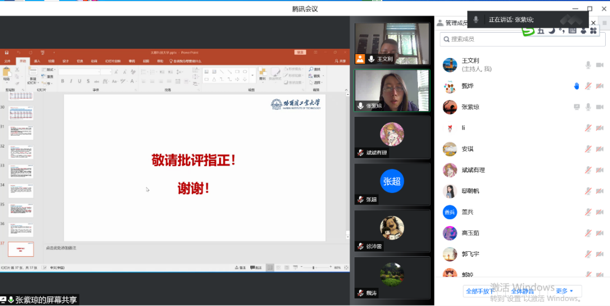Collapse the PowerPoint ribbon with the chevron
610x306 pixels.
coord(345,89)
